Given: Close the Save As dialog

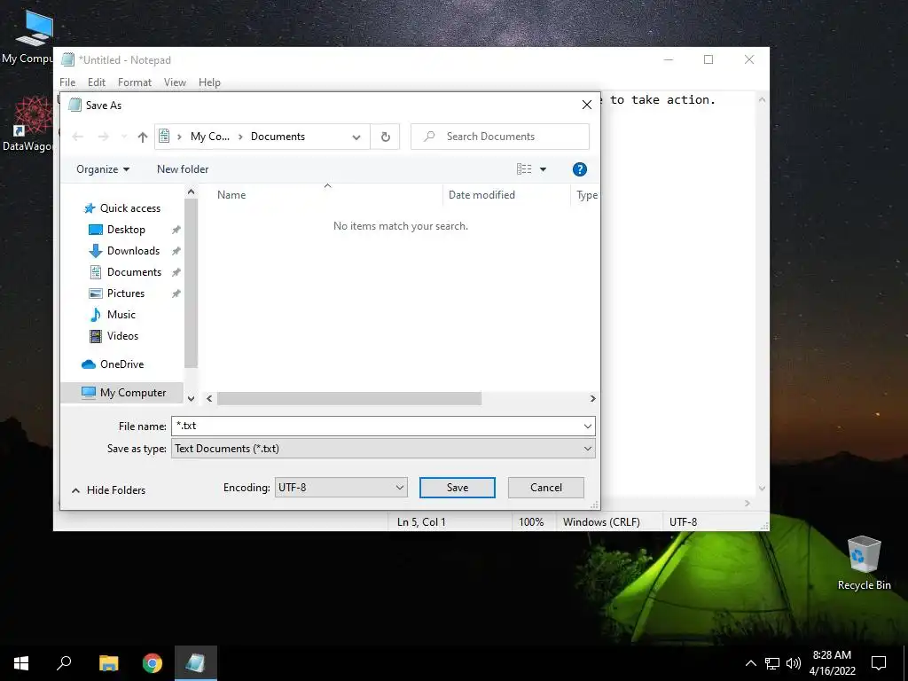Looking at the screenshot, I should pyautogui.click(x=587, y=105).
